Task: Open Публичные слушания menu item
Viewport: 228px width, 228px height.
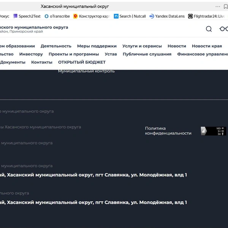Action: pos(147,54)
